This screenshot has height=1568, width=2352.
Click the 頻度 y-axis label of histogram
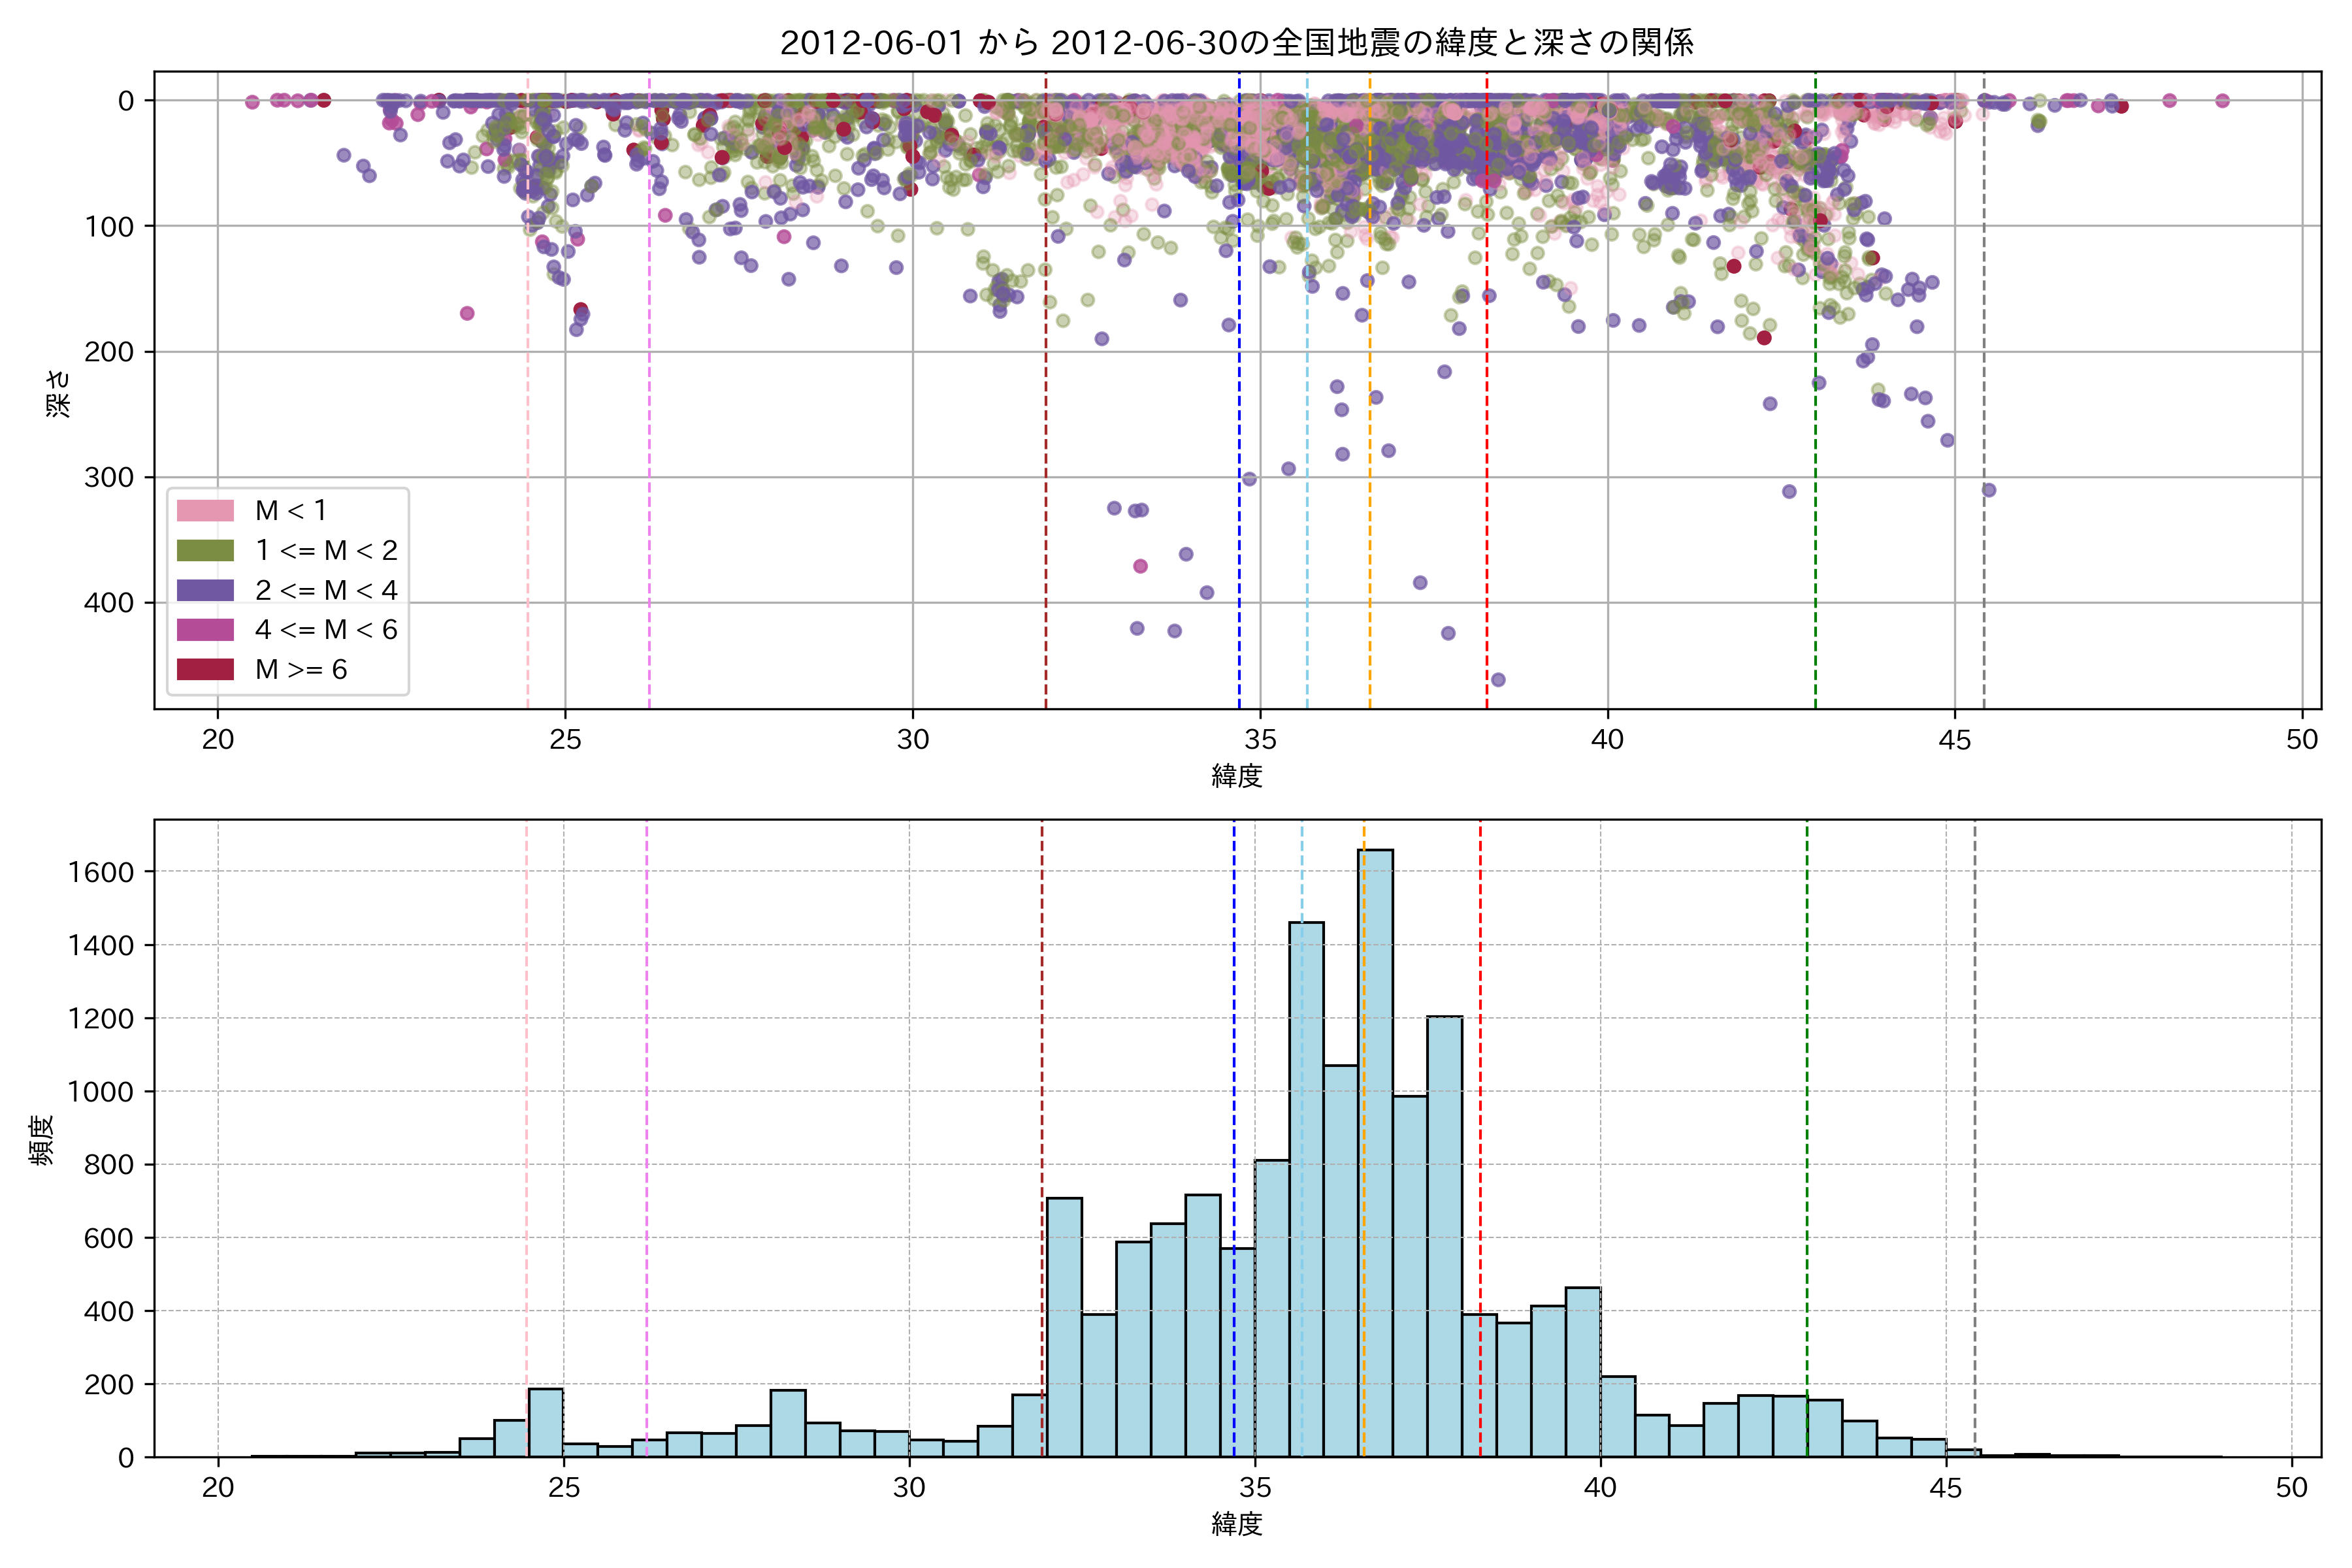[x=42, y=1140]
